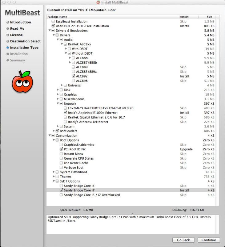Expand the Universal audio node
The width and height of the screenshot is (225, 247).
pyautogui.click(x=62, y=85)
